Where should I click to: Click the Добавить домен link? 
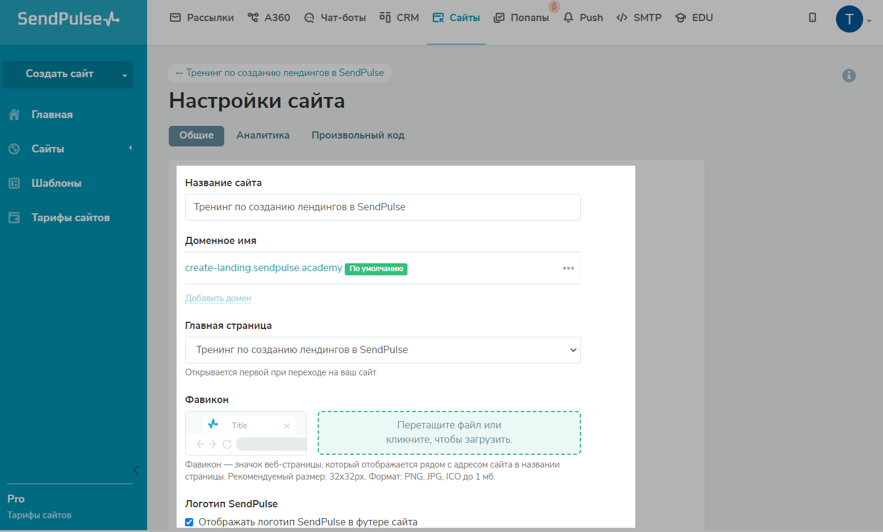pos(218,298)
